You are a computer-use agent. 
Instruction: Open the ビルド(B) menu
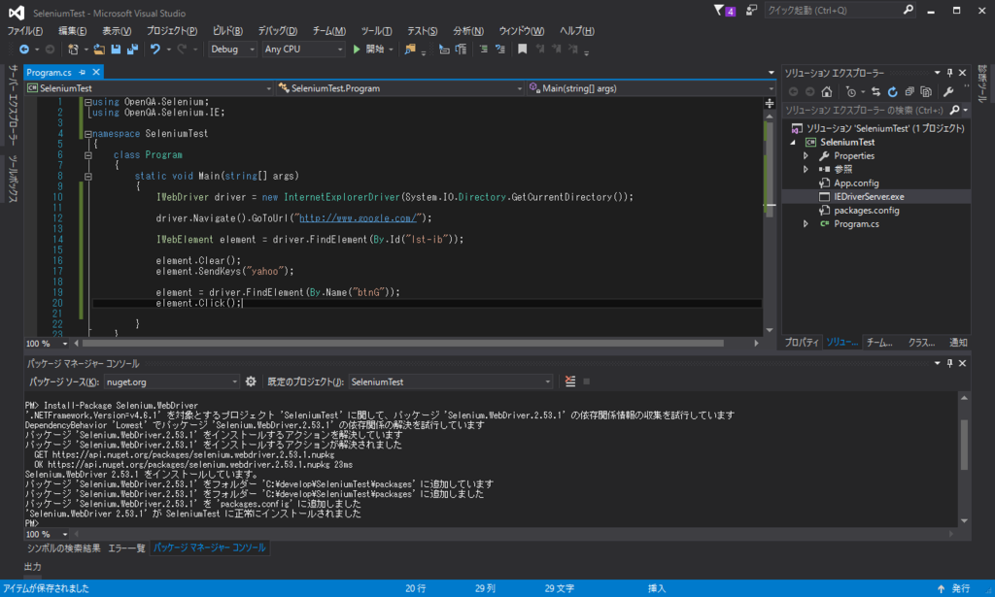point(227,30)
